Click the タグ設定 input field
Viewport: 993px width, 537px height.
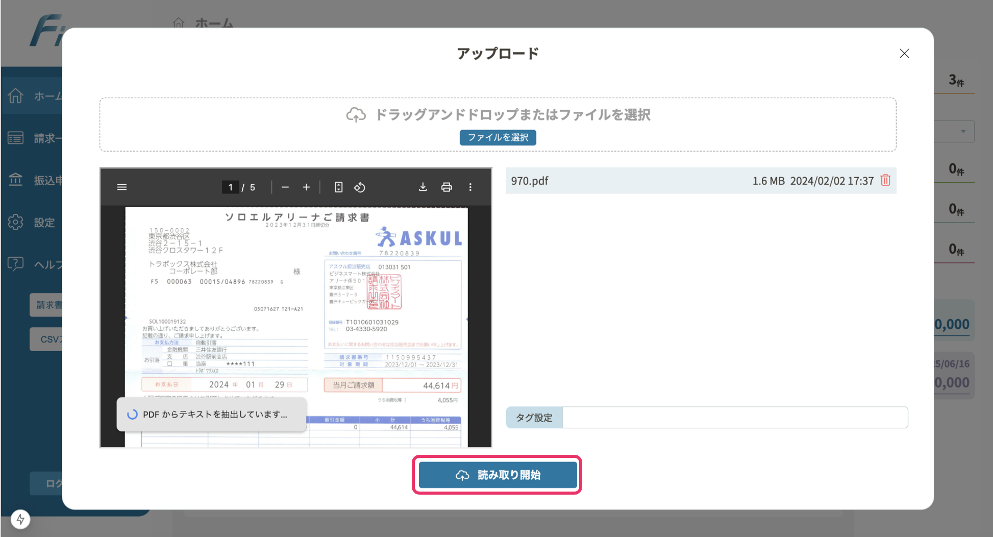[x=735, y=418]
